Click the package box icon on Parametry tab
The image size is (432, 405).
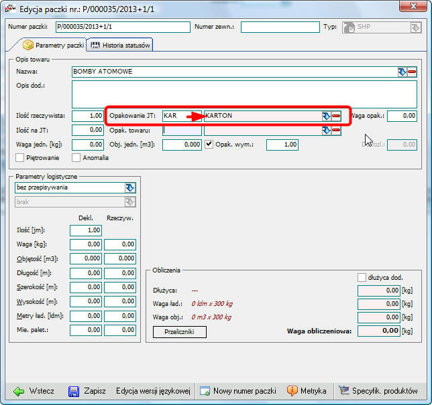[x=28, y=45]
